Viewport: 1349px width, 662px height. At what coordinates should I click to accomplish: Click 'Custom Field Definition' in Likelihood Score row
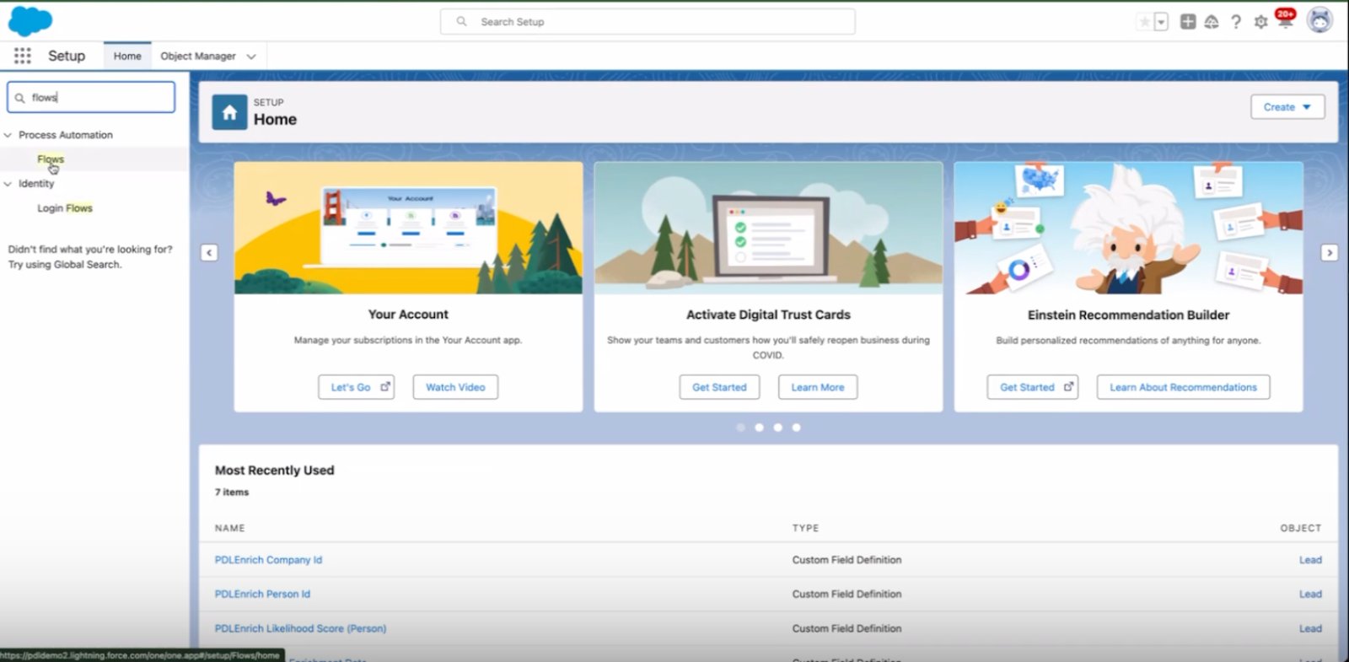tap(846, 629)
